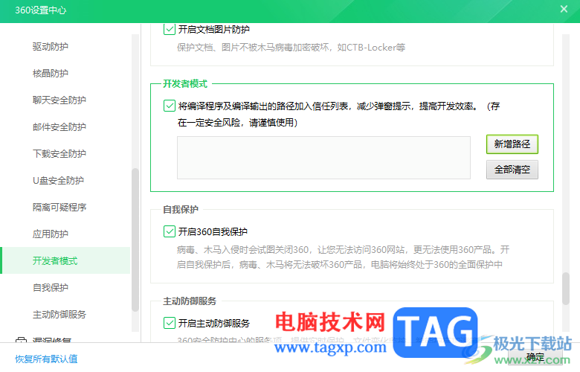
Task: Click the 360设置中心 title text
Action: tap(41, 10)
